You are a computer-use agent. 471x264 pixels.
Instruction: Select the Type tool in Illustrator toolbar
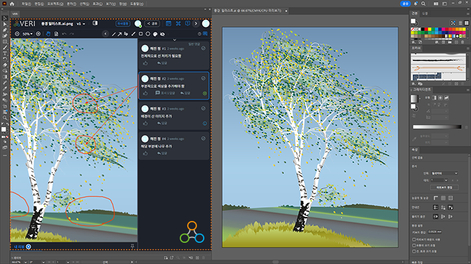click(5, 54)
